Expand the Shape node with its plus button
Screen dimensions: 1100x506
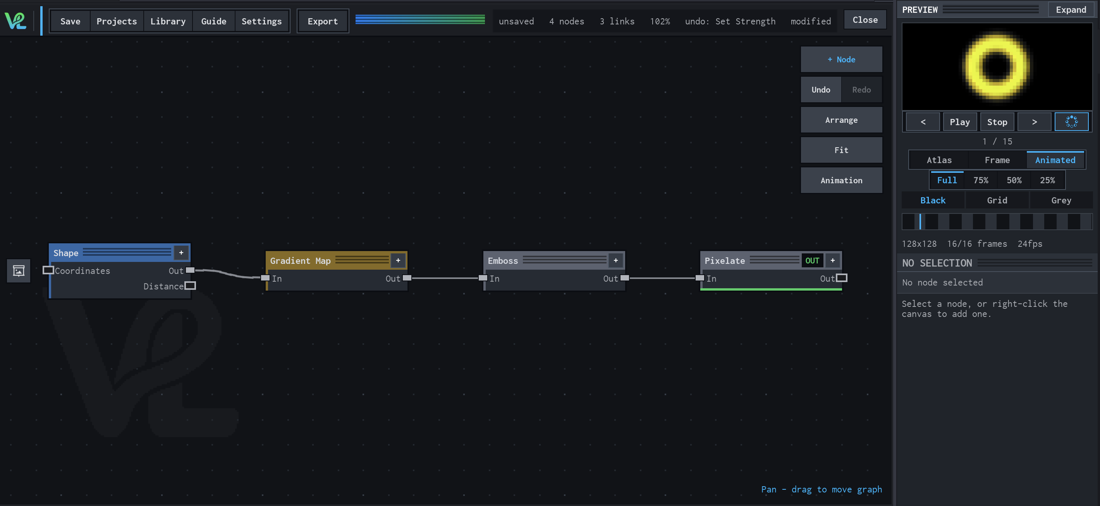tap(181, 253)
